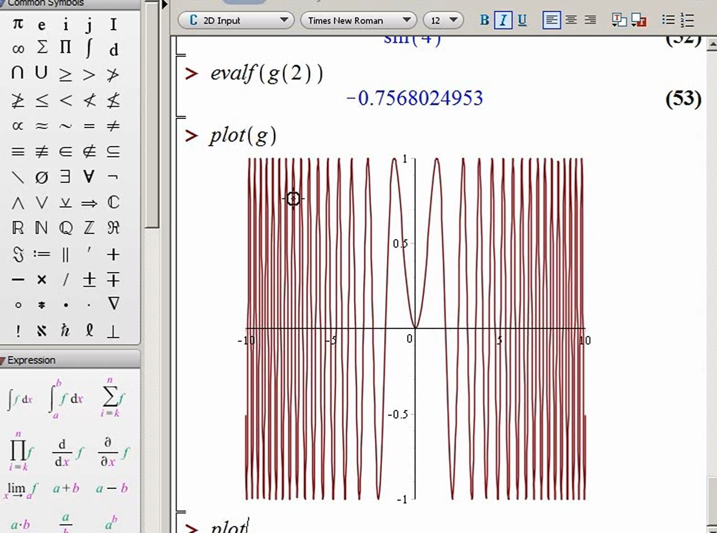Click the equation label (53)
The width and height of the screenshot is (717, 533).
coord(683,99)
